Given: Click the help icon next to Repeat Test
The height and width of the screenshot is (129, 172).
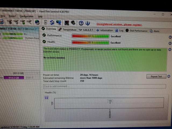Looking at the screenshot, I should pos(169,76).
